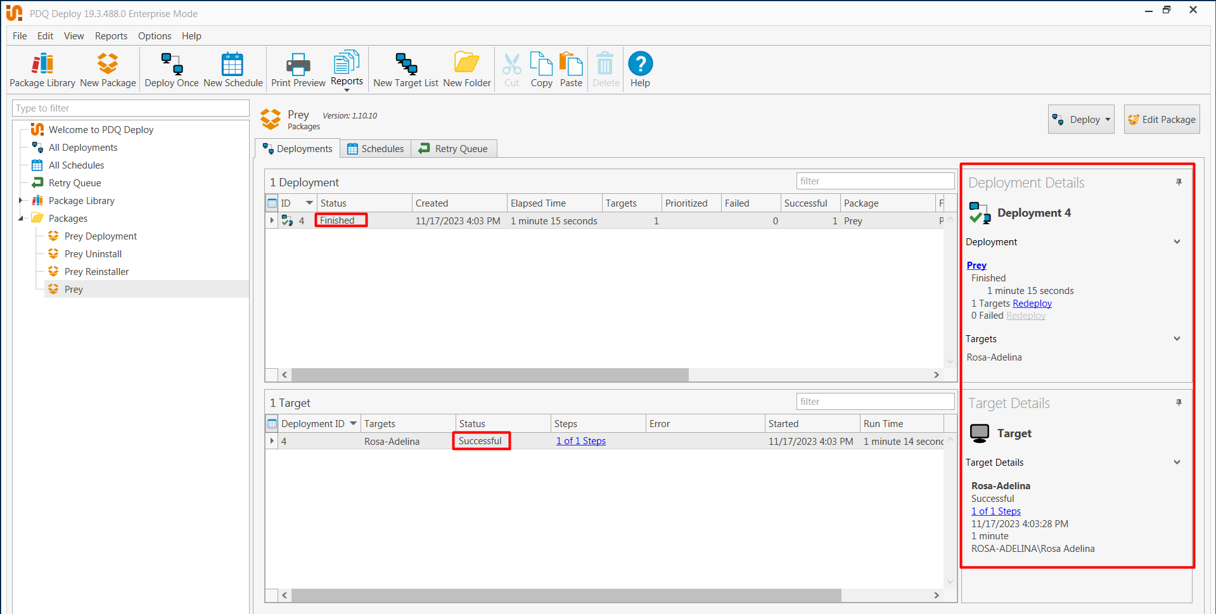Click the Target monitor icon in details

tap(980, 433)
